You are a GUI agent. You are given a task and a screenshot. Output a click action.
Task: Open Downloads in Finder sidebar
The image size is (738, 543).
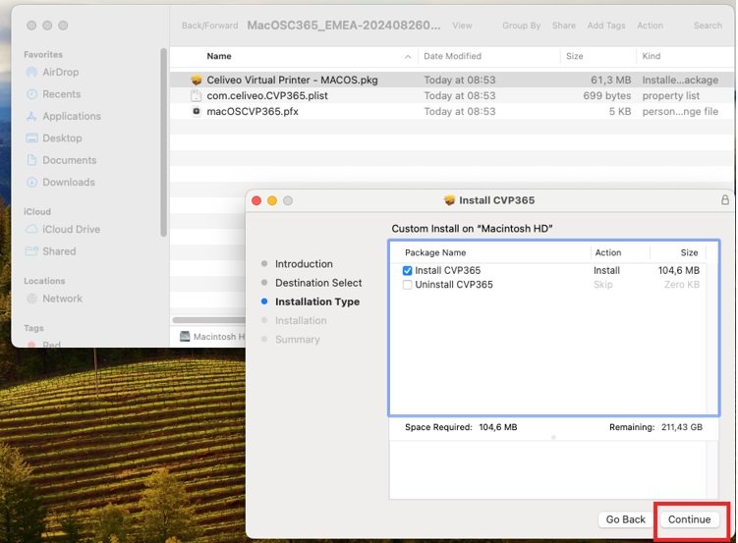pos(68,183)
